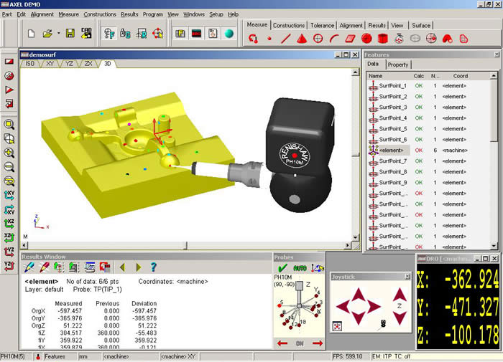
Task: Click the blue pen icon in Results Window
Action: tap(29, 267)
